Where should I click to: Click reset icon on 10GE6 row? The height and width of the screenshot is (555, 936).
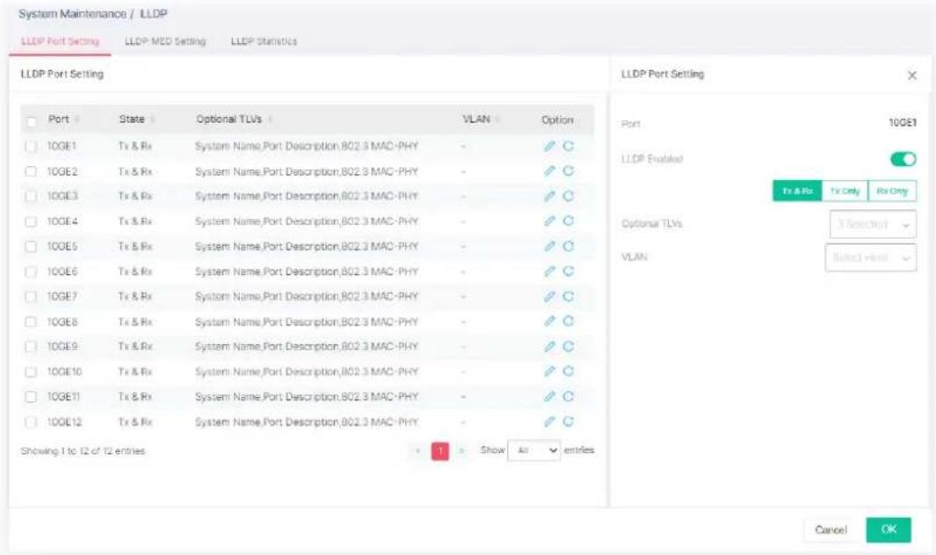[569, 271]
